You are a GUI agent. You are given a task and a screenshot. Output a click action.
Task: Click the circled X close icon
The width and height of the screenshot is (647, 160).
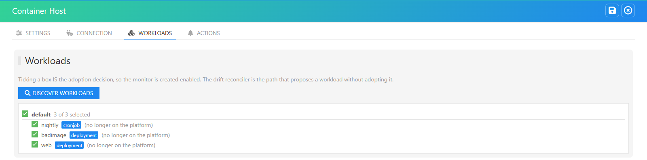(628, 10)
